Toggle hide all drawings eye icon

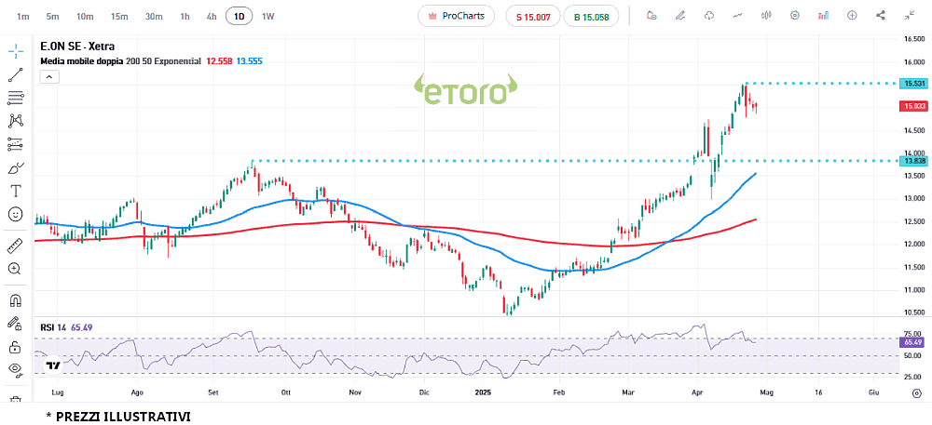click(16, 369)
